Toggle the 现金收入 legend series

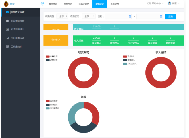[125, 57]
